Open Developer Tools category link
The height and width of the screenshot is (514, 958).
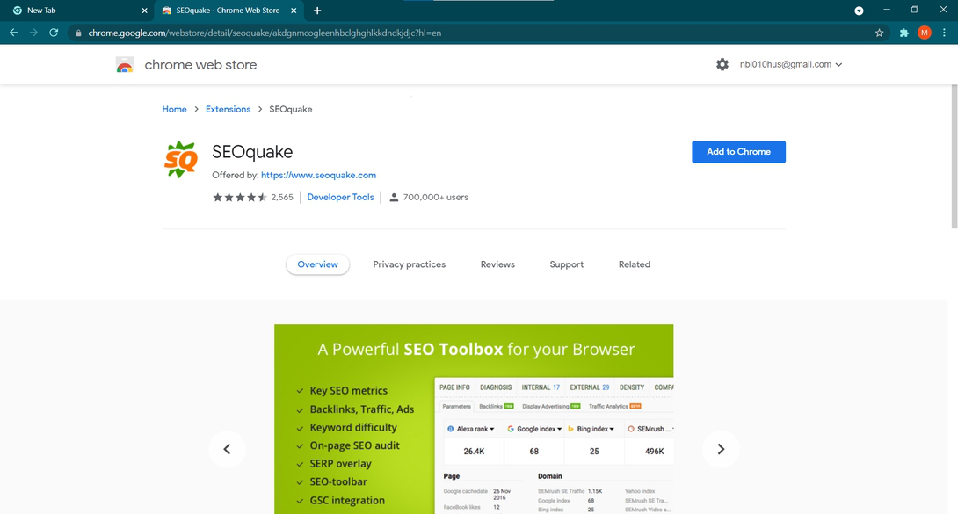340,197
